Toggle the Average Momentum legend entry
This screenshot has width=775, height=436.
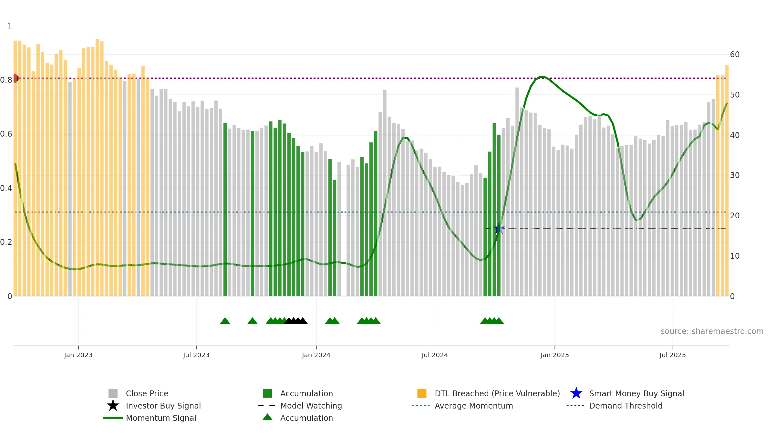pos(462,406)
